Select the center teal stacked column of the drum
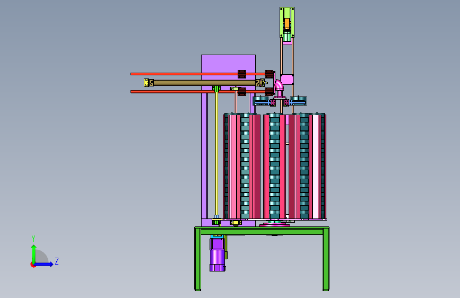460x298 pixels. click(x=275, y=166)
